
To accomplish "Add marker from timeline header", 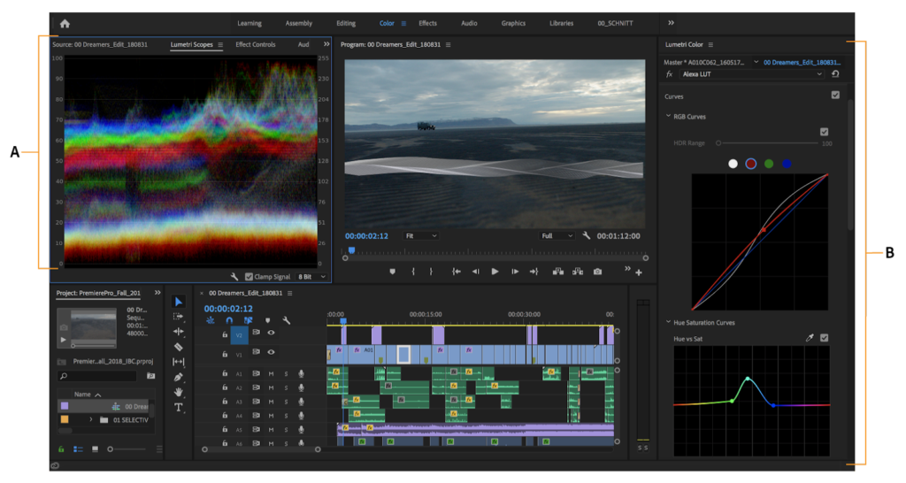I will pyautogui.click(x=267, y=320).
